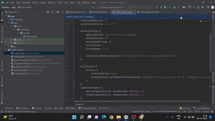Click the Gradle build progress bar
The width and height of the screenshot is (215, 121).
165,112
